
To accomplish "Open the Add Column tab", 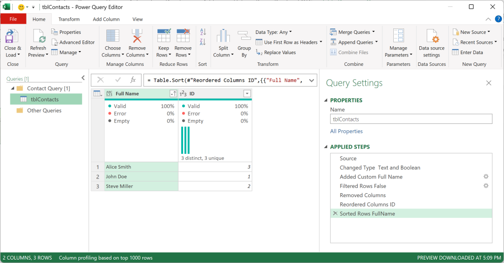I will point(106,19).
